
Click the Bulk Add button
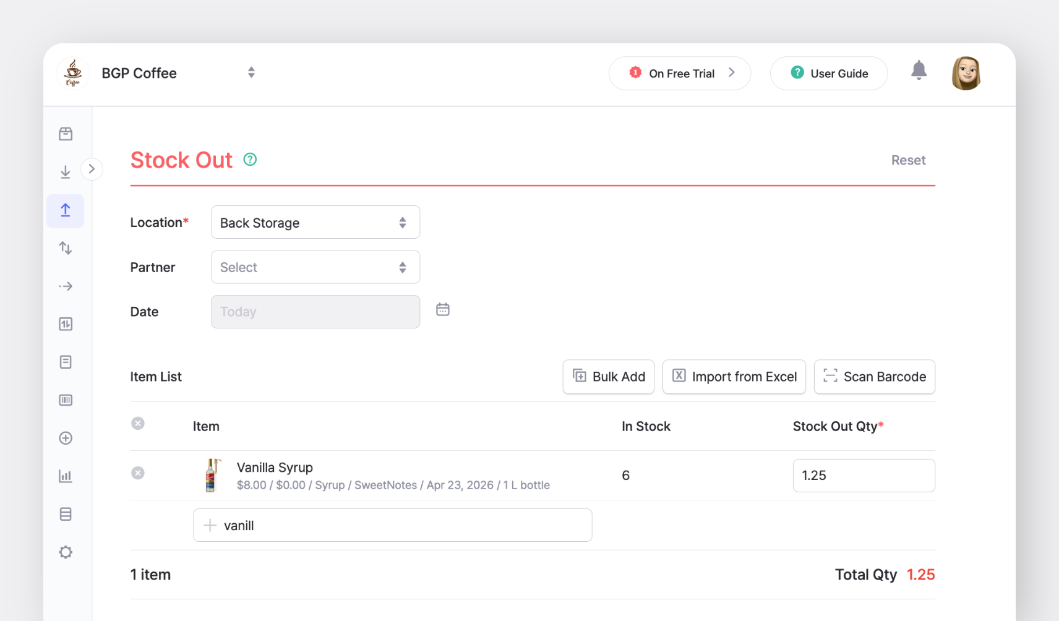pos(608,377)
